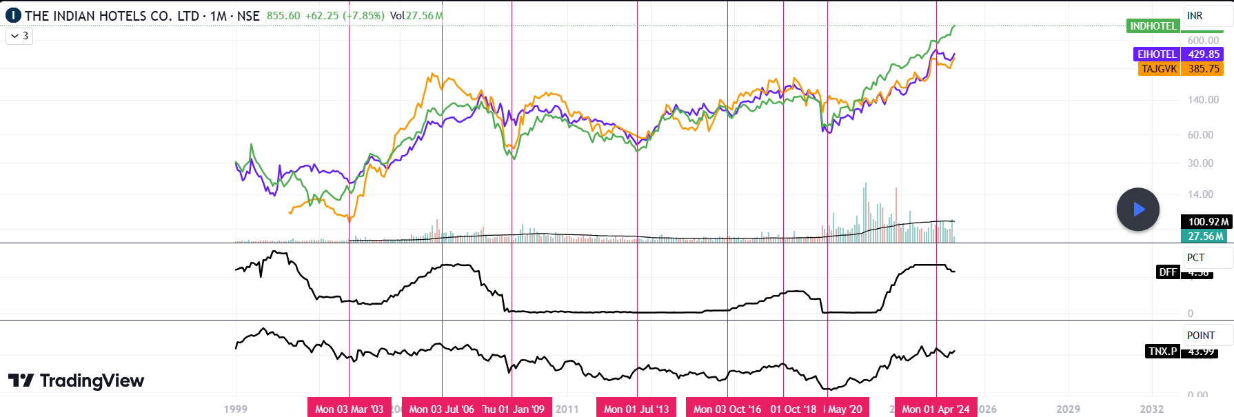This screenshot has width=1234, height=417.
Task: Select the Mon 03 Oct '16 date marker
Action: click(x=727, y=409)
